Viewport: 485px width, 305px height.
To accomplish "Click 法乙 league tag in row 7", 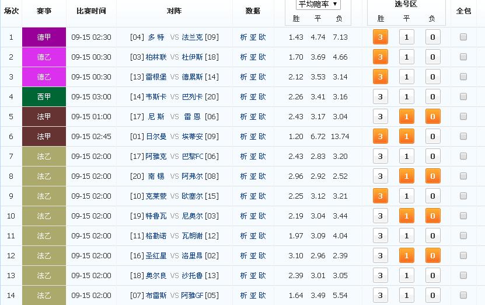I will tap(44, 157).
